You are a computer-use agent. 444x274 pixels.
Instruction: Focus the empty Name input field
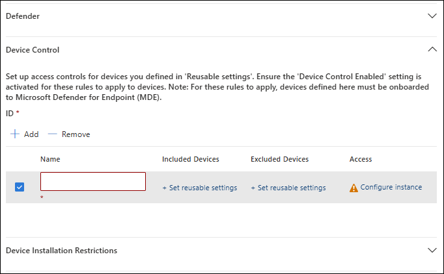pos(93,182)
